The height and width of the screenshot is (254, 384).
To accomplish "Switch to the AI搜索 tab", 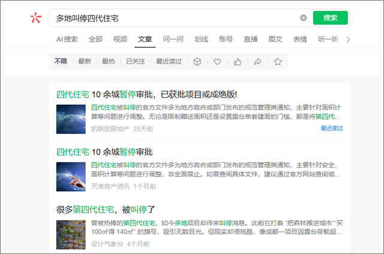I will [x=67, y=39].
